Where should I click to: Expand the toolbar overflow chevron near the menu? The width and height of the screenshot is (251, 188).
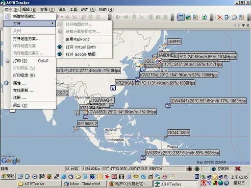tap(110, 17)
